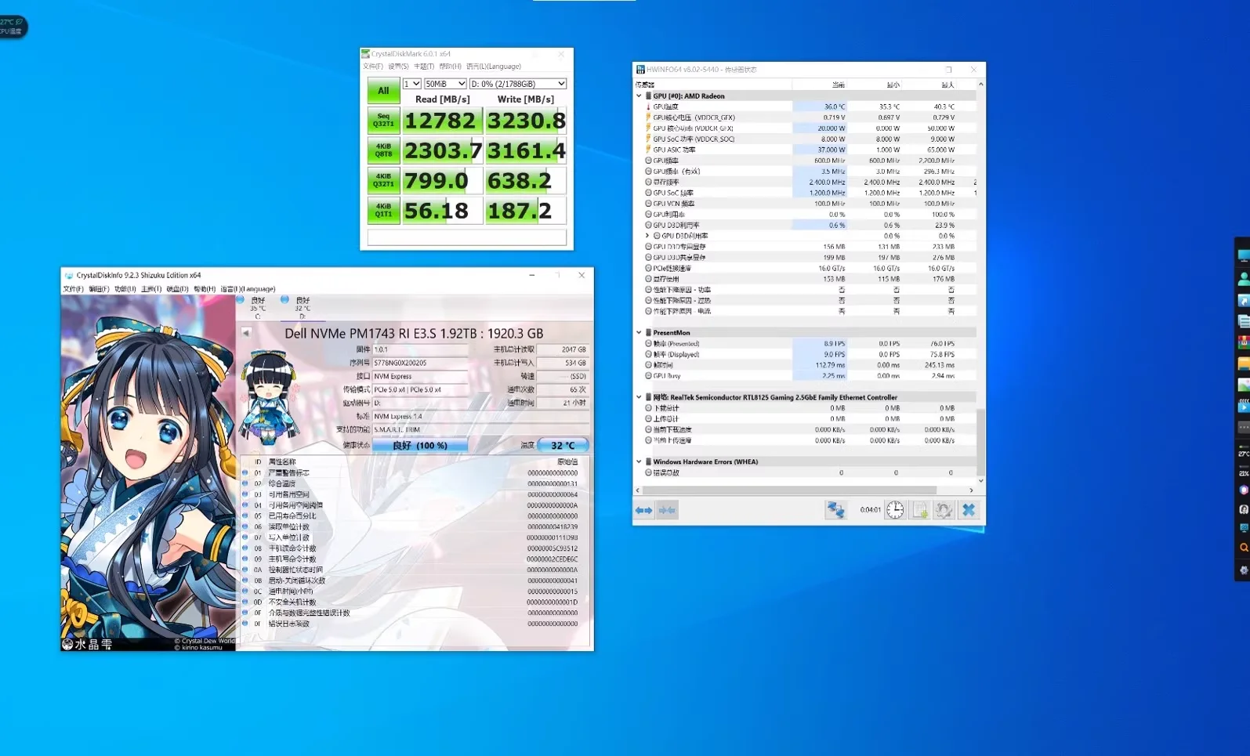Click the clock reset-timer icon in HWiNFO
The width and height of the screenshot is (1250, 756).
(895, 510)
